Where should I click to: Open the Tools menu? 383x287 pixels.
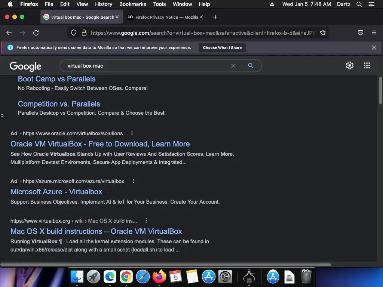[x=159, y=4]
